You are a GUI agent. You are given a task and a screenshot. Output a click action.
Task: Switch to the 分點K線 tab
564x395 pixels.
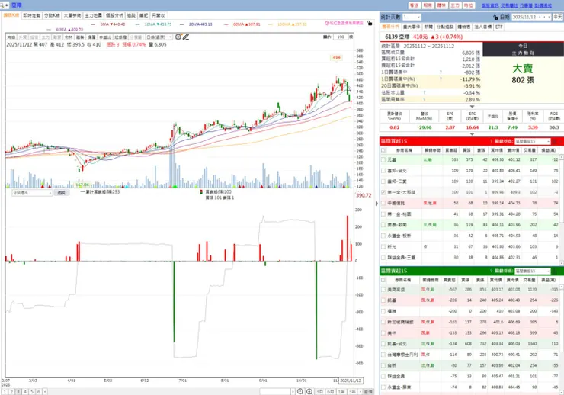coord(52,15)
